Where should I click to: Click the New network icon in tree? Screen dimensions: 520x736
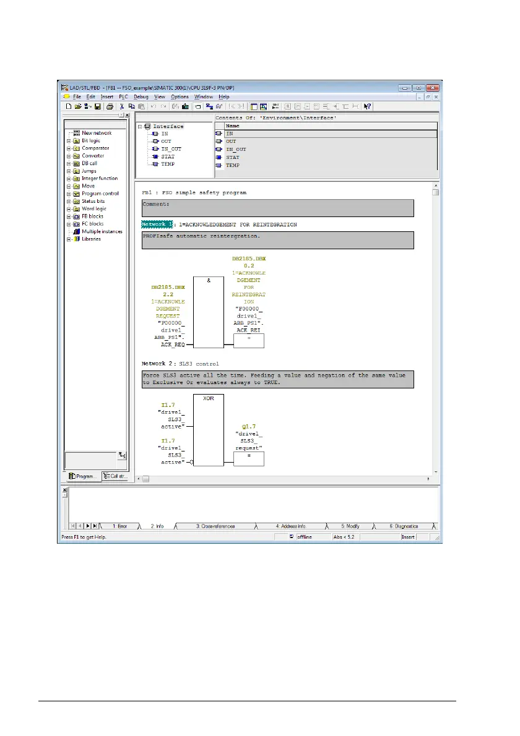[77, 133]
